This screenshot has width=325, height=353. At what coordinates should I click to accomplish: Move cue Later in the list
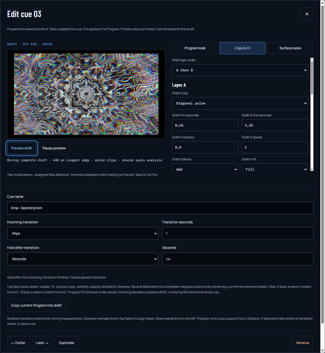(42, 343)
